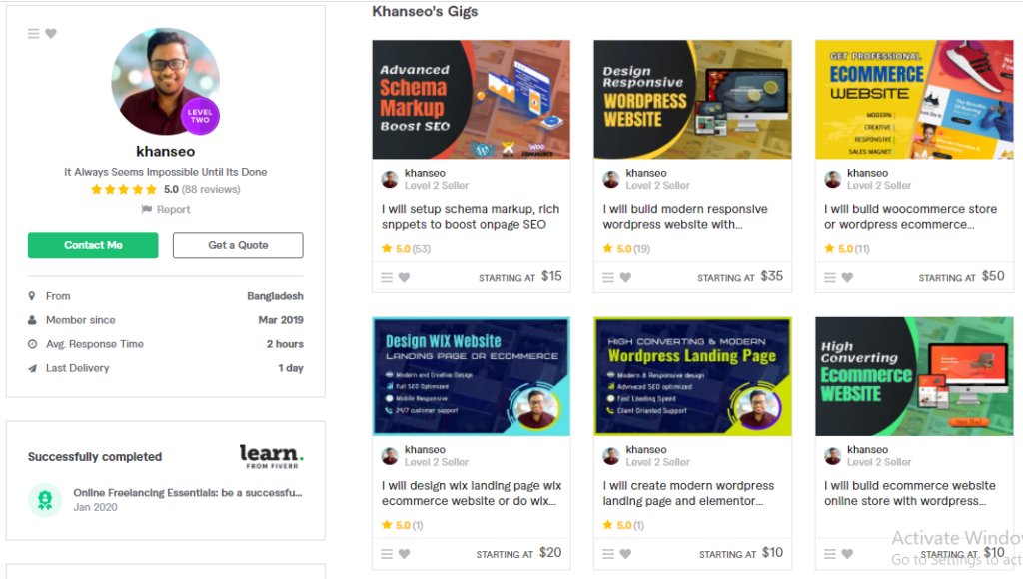Click the Get a Quote button
The height and width of the screenshot is (579, 1023).
(238, 245)
